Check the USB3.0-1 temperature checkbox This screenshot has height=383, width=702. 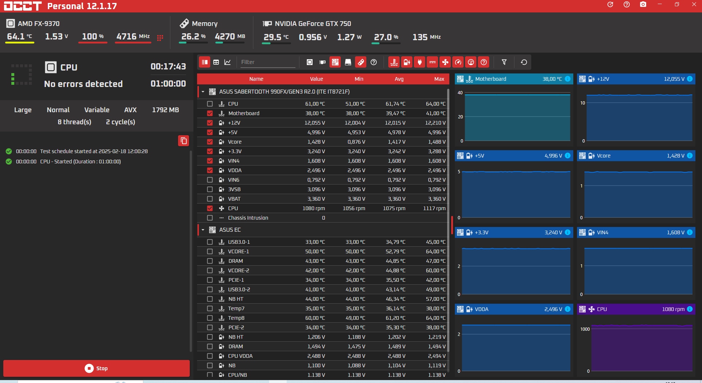coord(210,242)
